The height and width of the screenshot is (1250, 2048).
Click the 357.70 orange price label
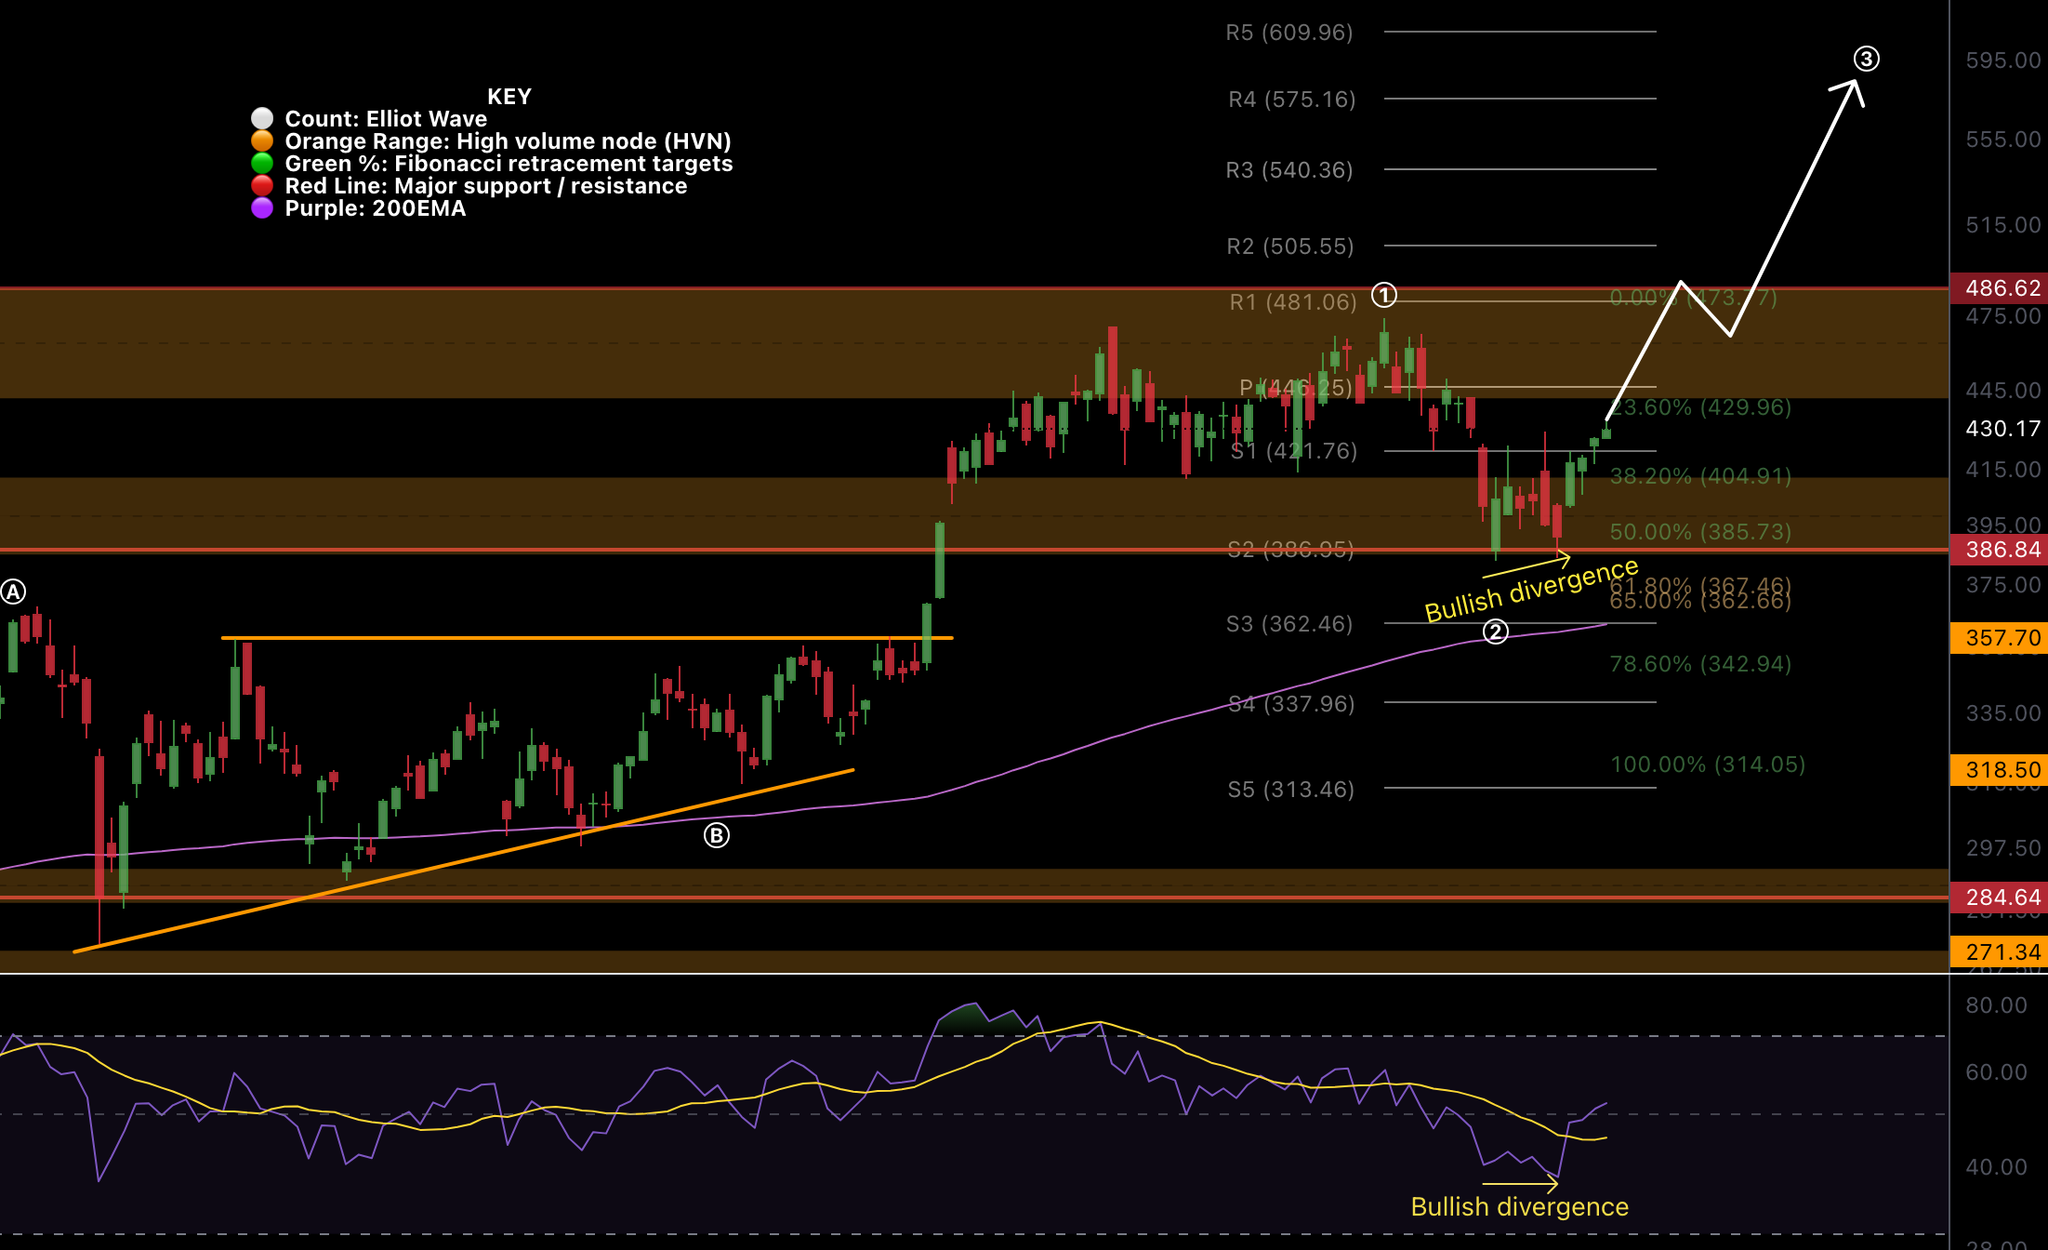click(2002, 637)
